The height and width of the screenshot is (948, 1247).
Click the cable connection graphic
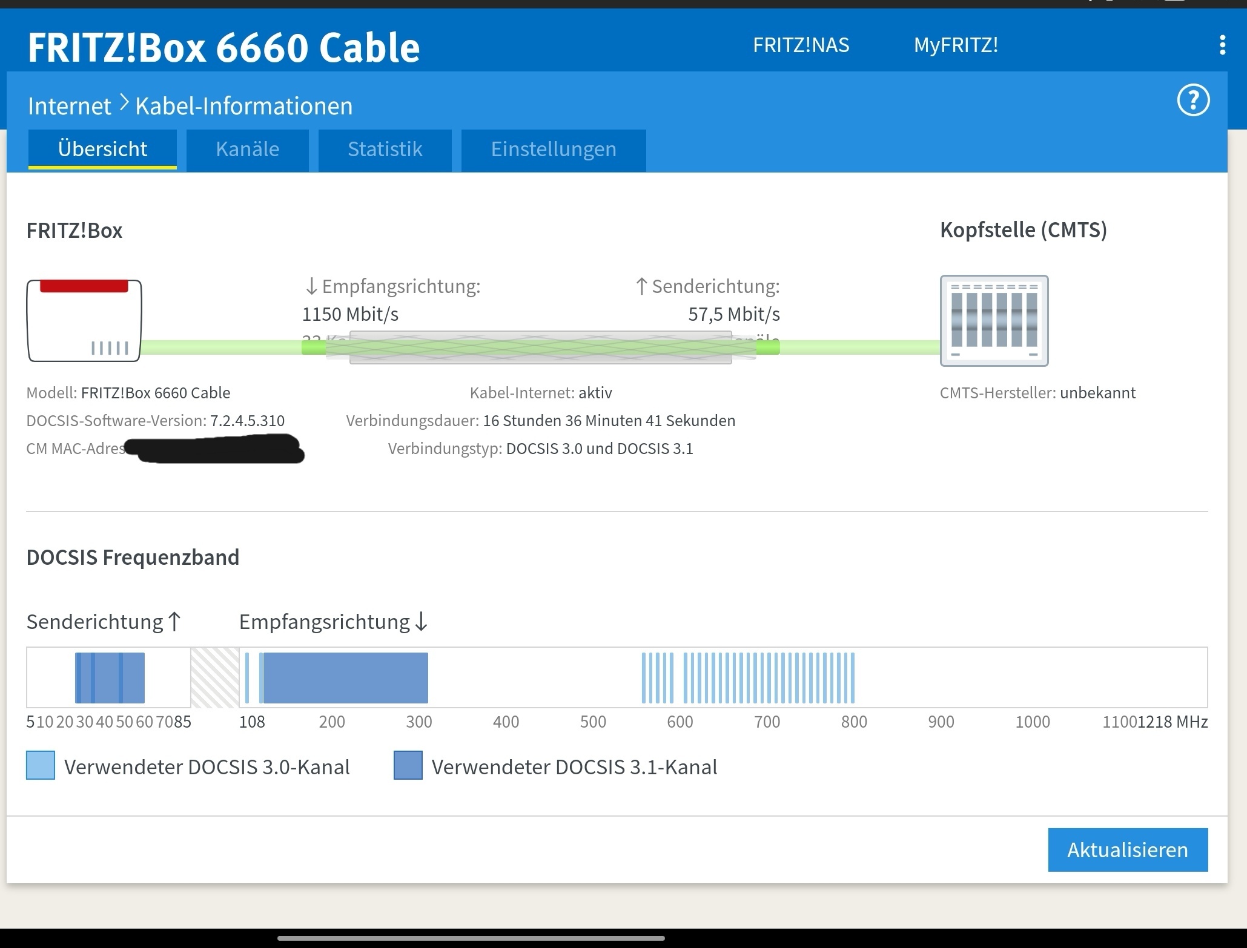[540, 347]
